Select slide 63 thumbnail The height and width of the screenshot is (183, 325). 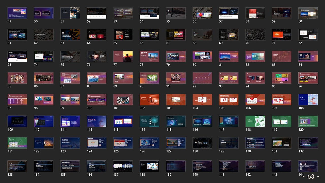70,35
